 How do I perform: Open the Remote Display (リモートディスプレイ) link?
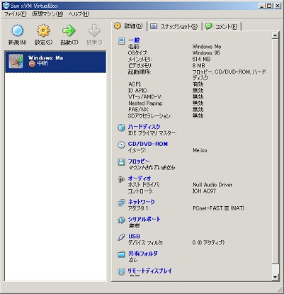[150, 271]
